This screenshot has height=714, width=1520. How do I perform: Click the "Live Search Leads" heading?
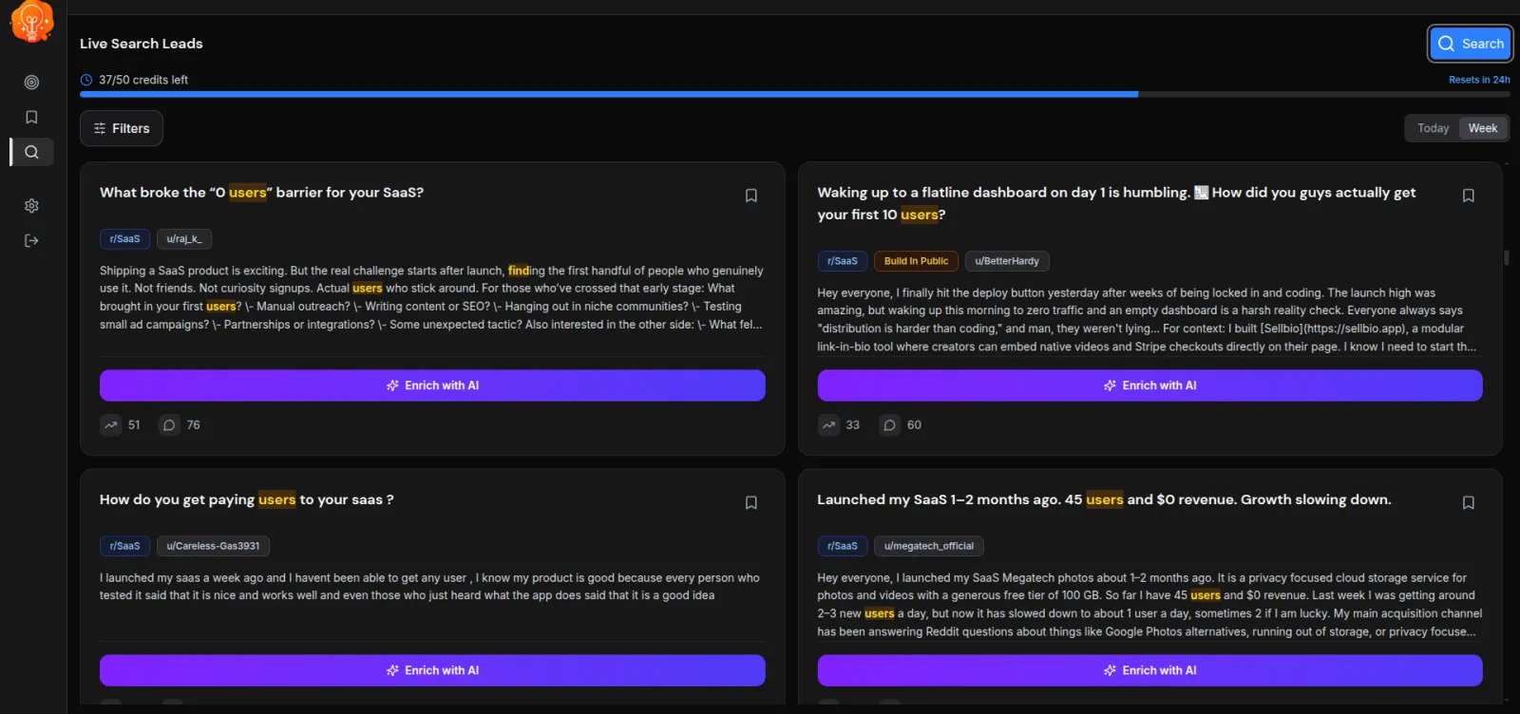142,44
